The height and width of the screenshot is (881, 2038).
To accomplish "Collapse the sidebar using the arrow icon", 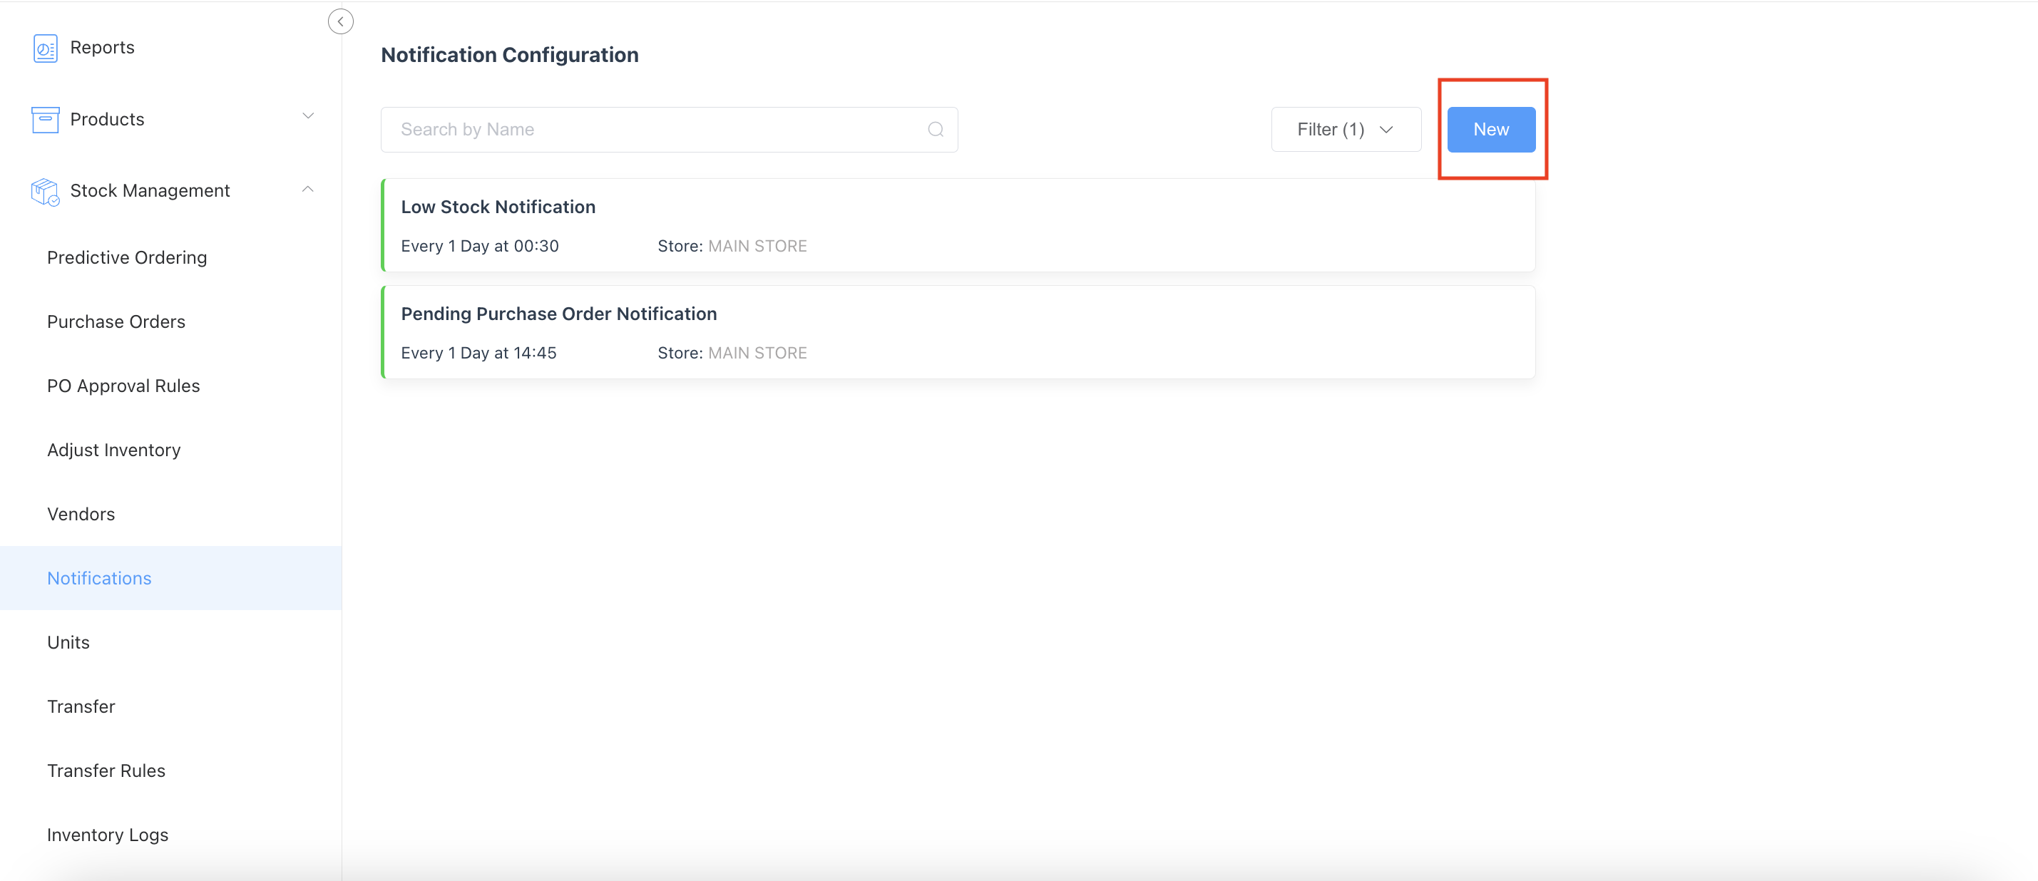I will [340, 21].
